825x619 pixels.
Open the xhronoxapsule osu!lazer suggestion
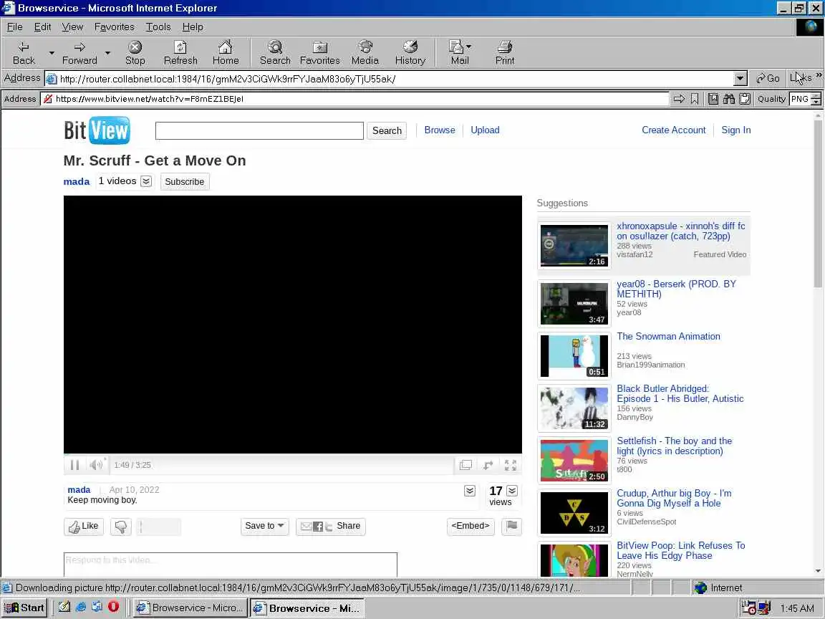point(681,231)
